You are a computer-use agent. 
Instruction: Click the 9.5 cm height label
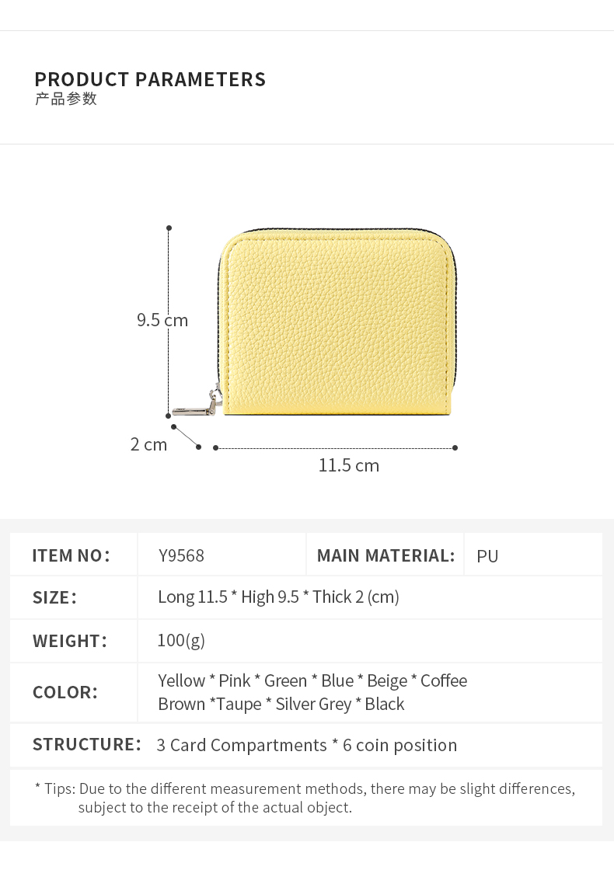(x=162, y=320)
